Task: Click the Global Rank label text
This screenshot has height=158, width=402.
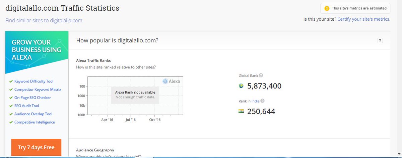Action: tap(248, 75)
